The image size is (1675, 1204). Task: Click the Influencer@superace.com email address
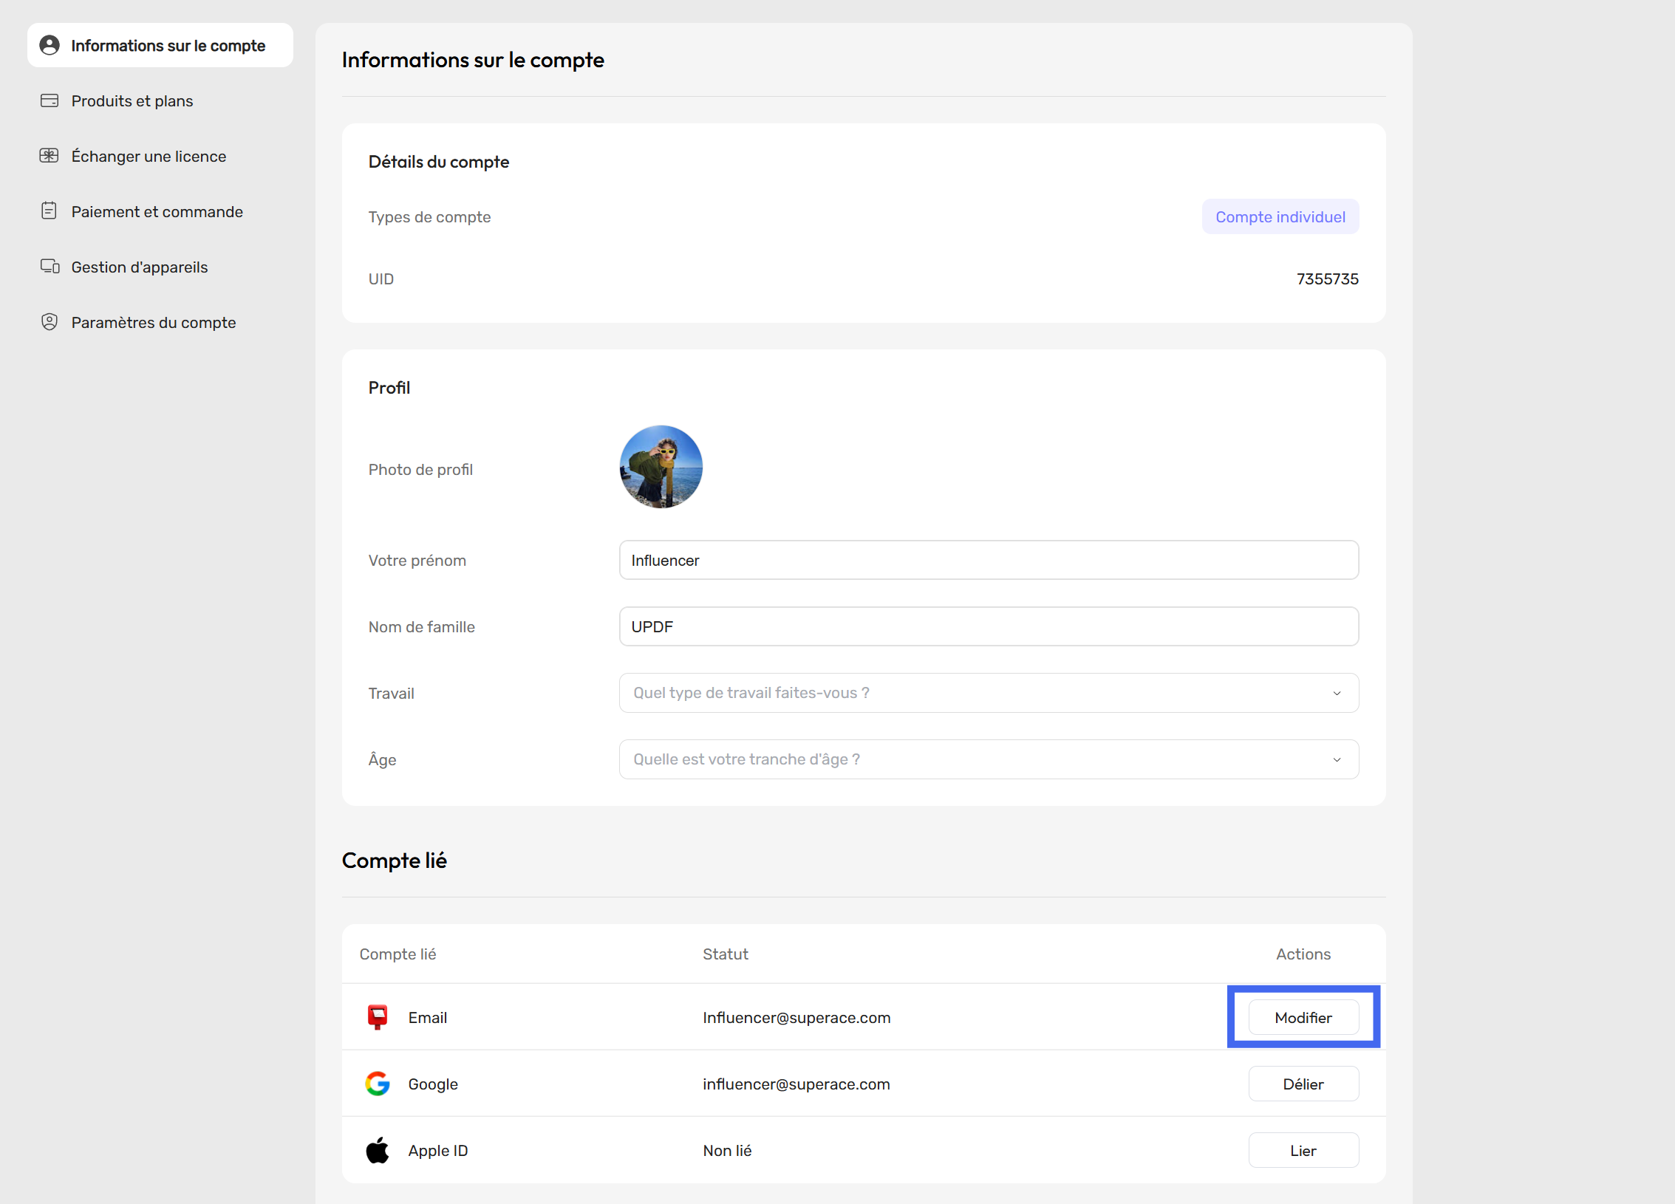tap(796, 1017)
